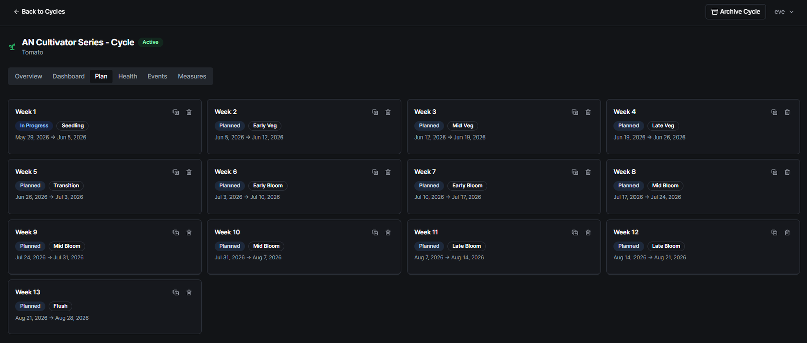Trash the Week 6 card

[388, 172]
